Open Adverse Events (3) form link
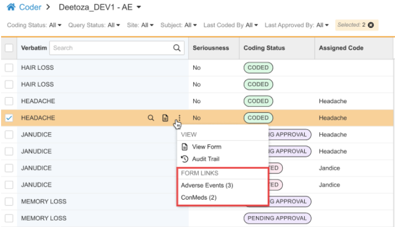395x227 pixels. click(x=207, y=186)
